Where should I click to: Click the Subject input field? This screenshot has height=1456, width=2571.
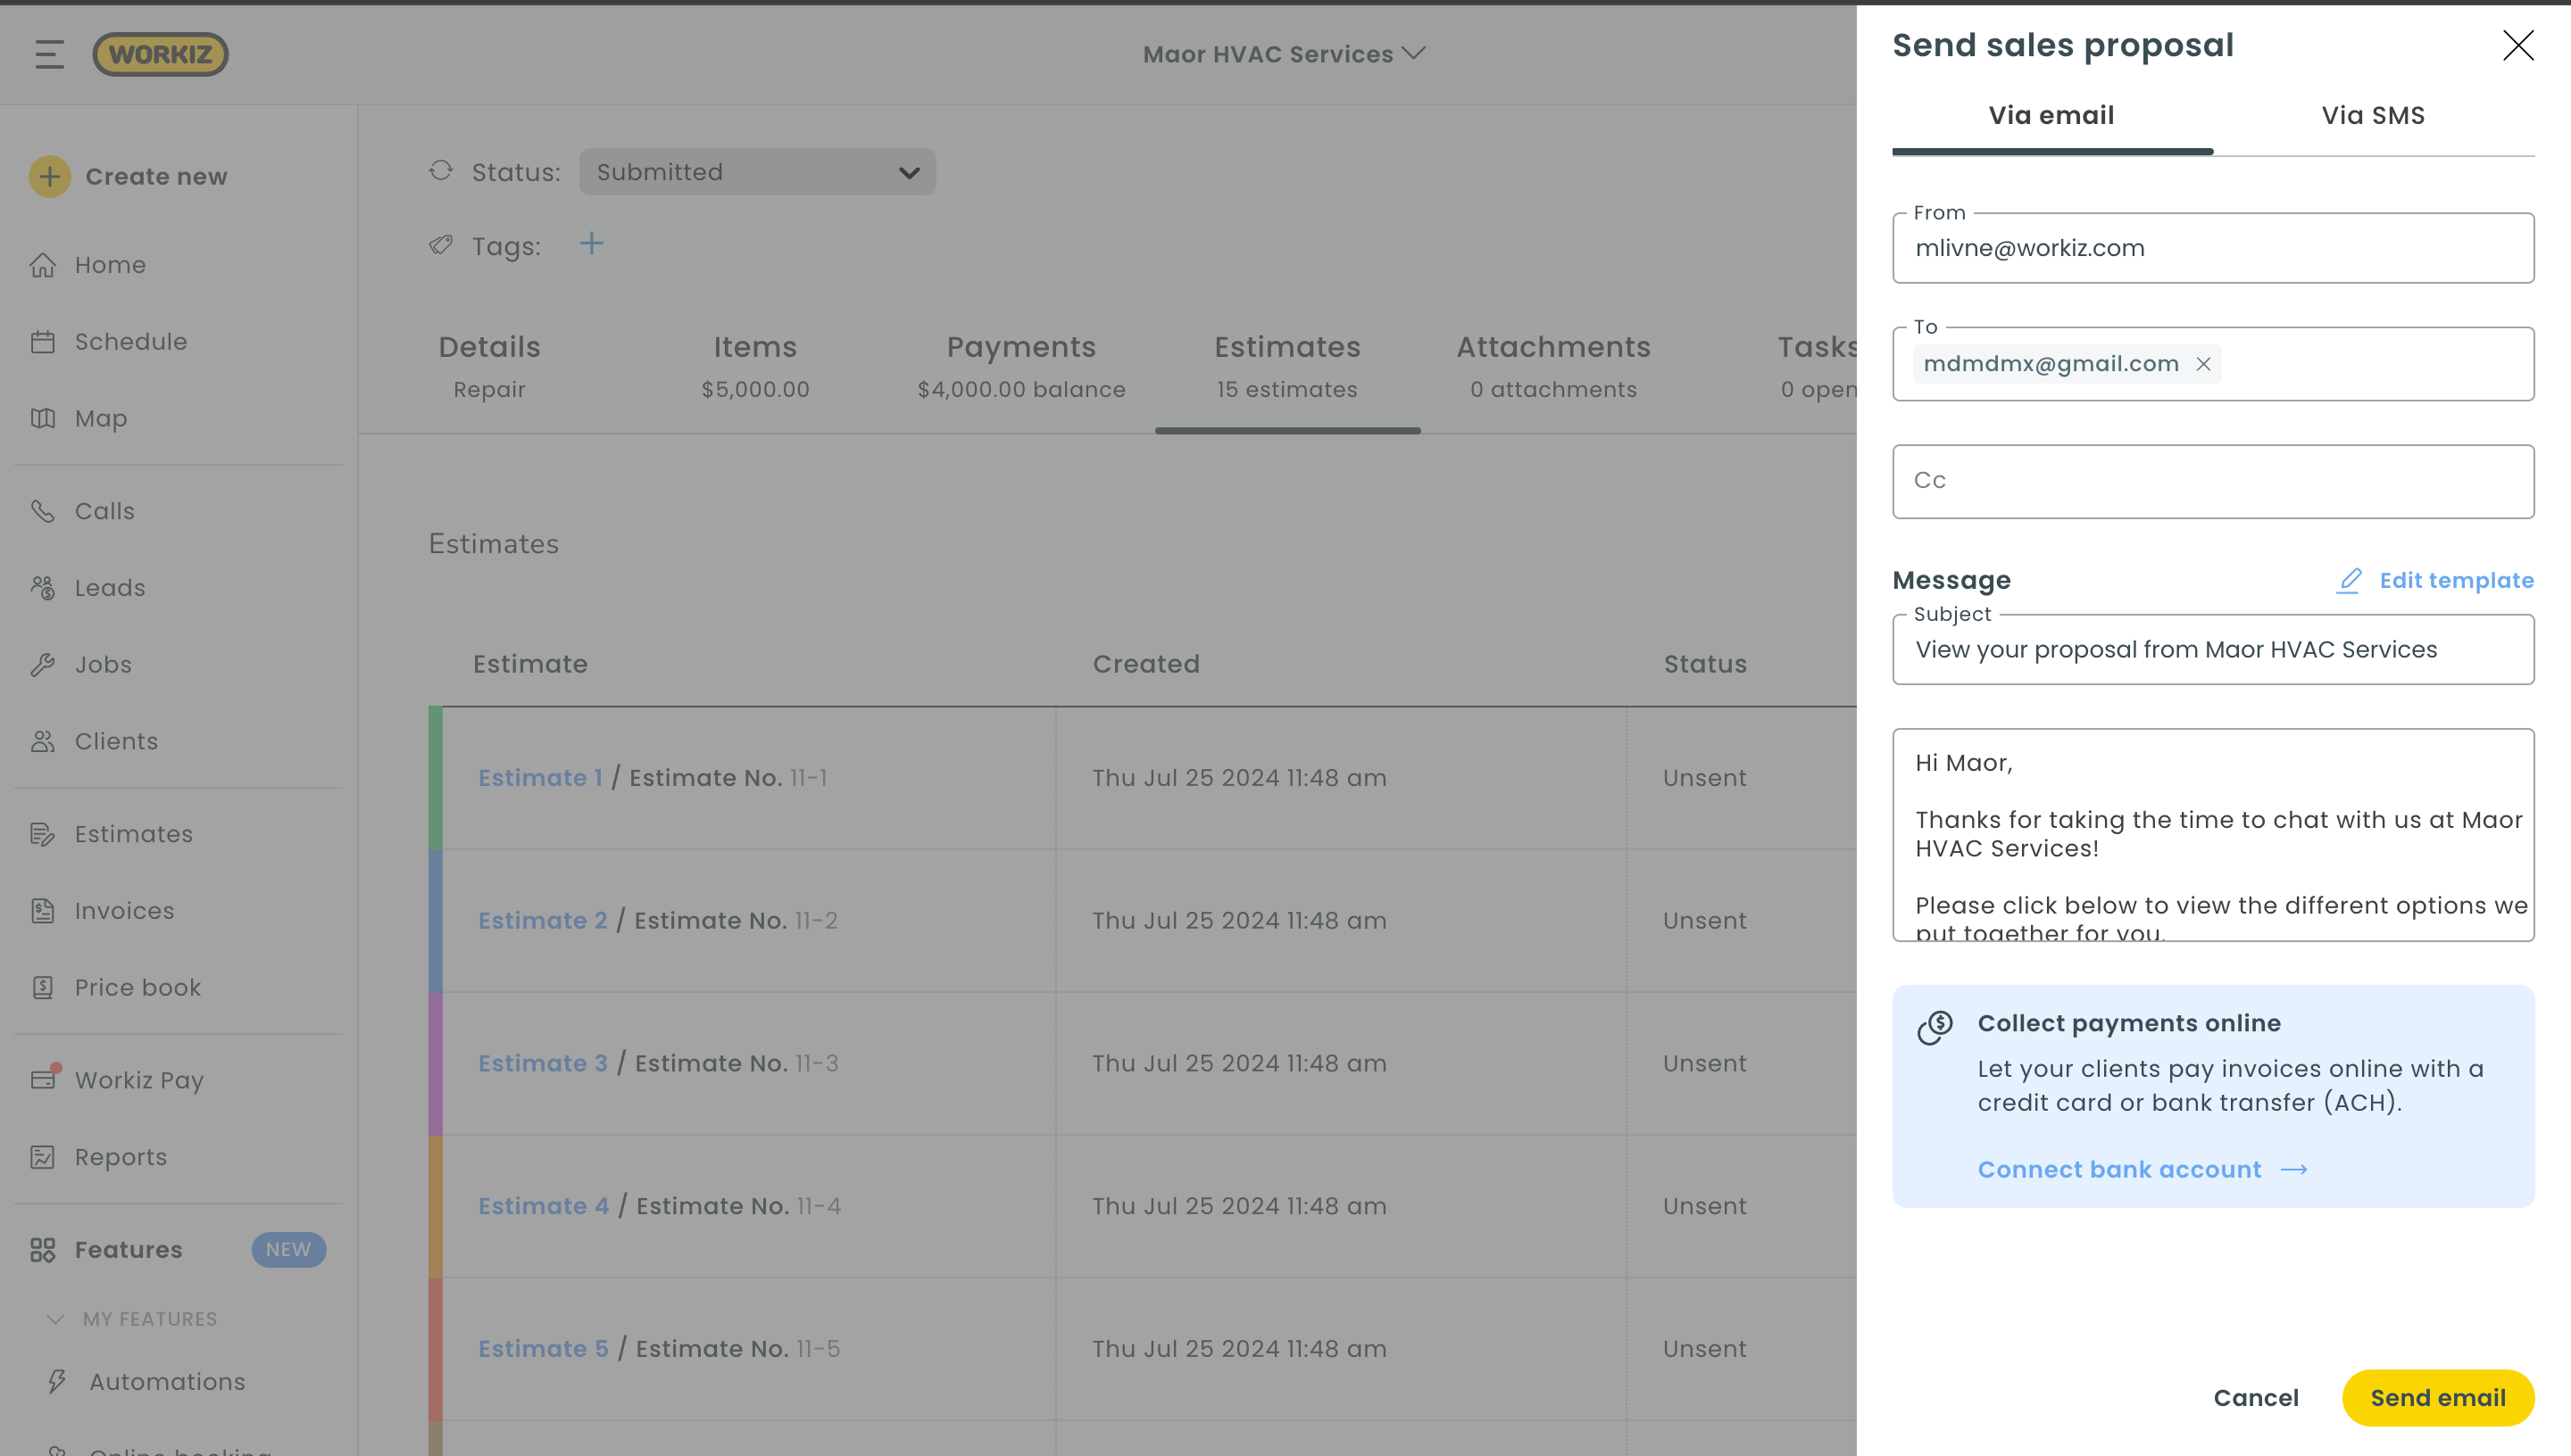click(2214, 650)
